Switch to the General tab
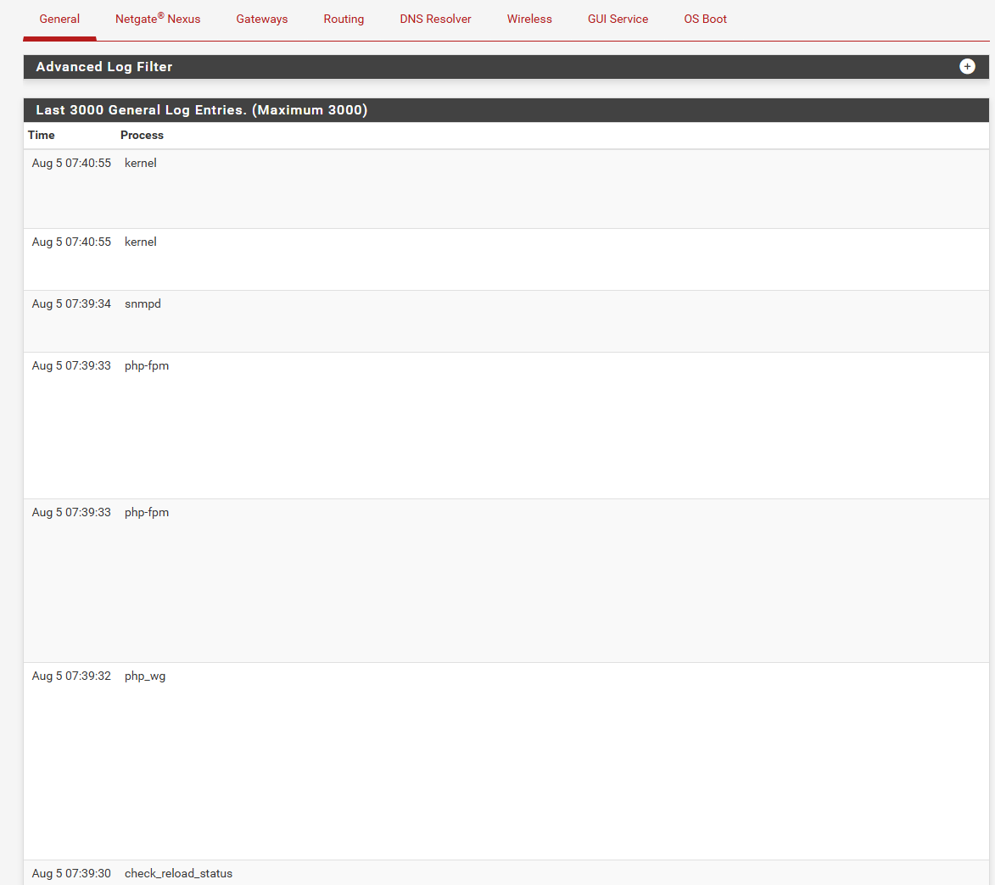The width and height of the screenshot is (995, 885). (59, 19)
